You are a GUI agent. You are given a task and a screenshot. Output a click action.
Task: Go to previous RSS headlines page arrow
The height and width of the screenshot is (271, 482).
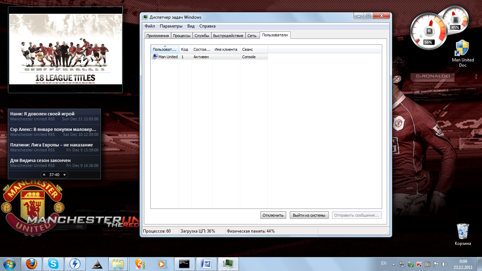(x=44, y=175)
